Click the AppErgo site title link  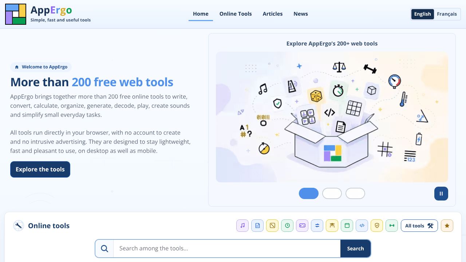tap(51, 10)
